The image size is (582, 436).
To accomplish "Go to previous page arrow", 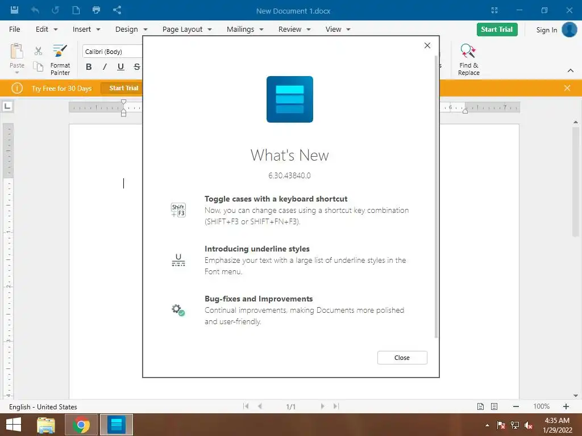I will click(x=260, y=406).
